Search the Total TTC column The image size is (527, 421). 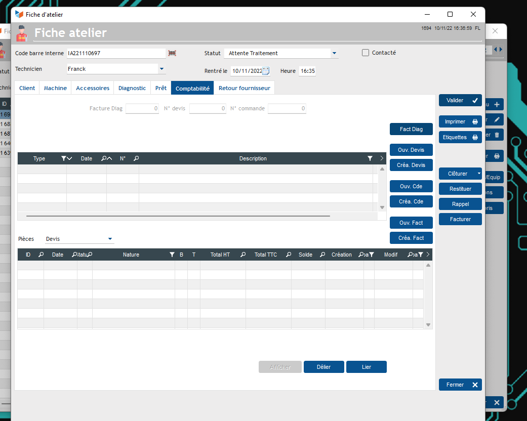click(289, 255)
